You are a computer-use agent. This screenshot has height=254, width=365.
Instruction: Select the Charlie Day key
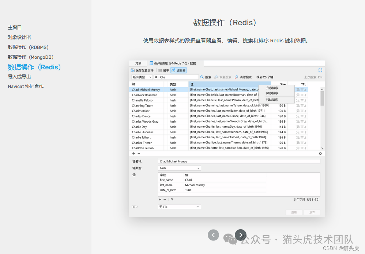tap(139, 127)
